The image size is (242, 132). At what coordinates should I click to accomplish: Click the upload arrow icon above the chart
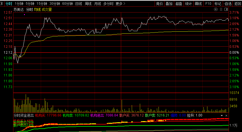[x=216, y=9]
